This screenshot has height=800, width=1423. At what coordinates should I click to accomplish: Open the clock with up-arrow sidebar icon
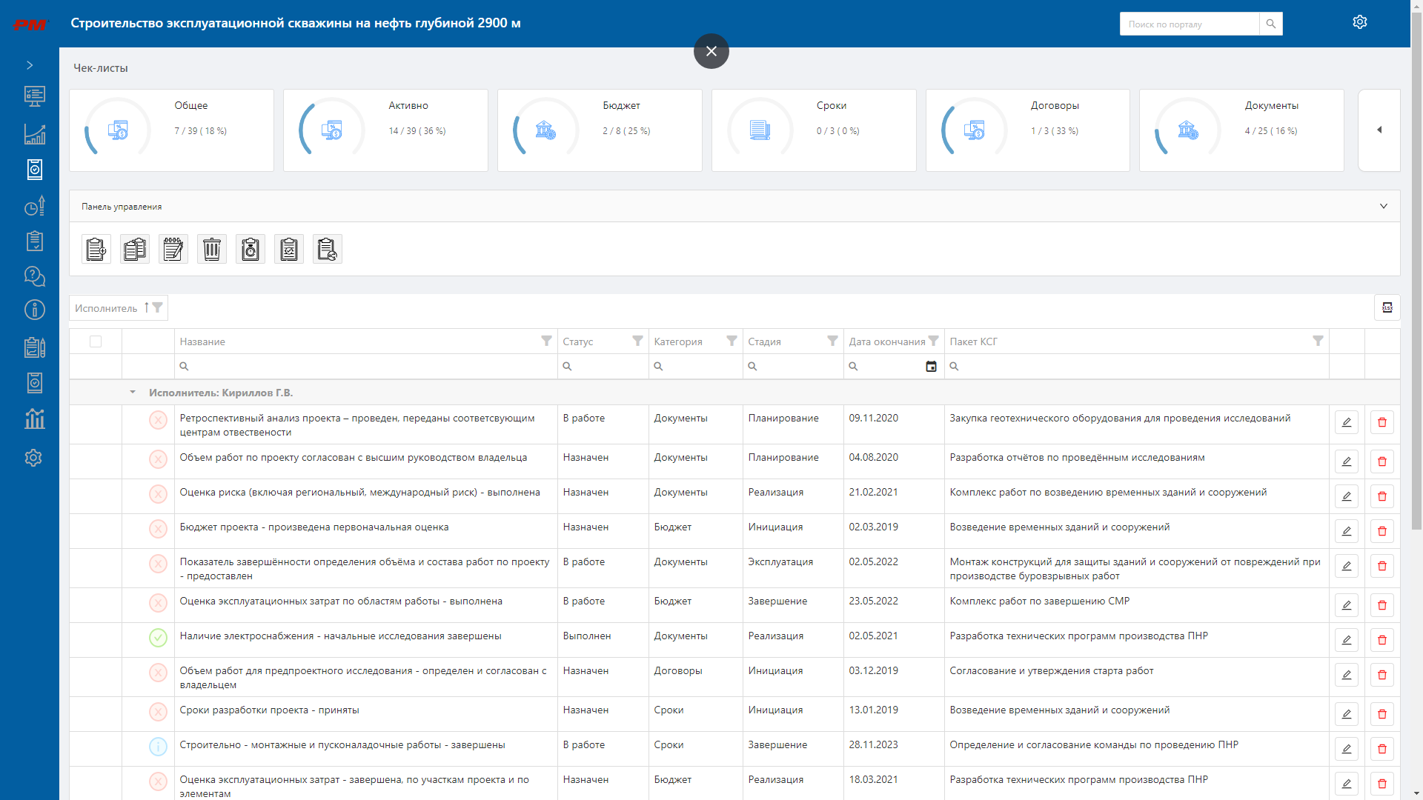(34, 206)
